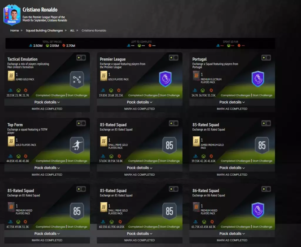Go to Squad Building Challenges breadcrumb

pyautogui.click(x=44, y=31)
